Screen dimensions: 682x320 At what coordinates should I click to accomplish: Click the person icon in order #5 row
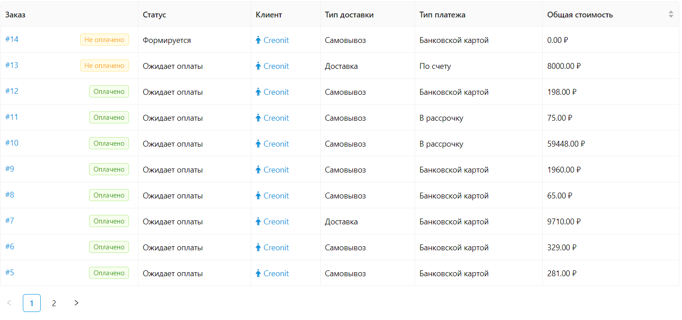pyautogui.click(x=258, y=274)
